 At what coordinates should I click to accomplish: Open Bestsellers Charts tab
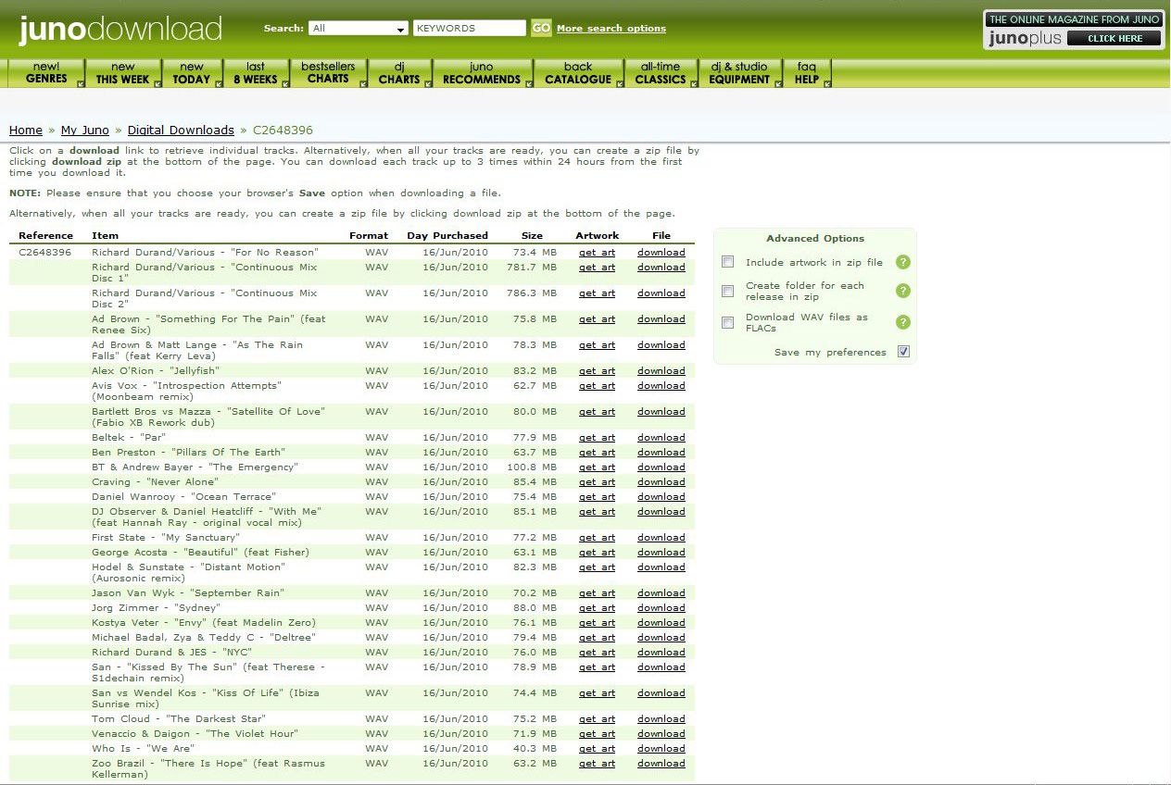pyautogui.click(x=328, y=73)
